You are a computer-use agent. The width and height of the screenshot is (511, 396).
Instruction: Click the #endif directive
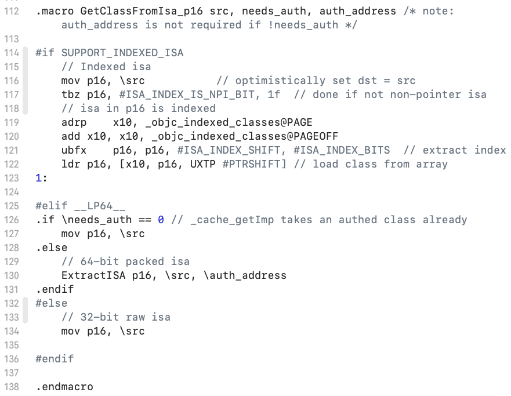[55, 359]
